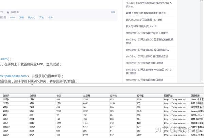Select the 343 cell
Screen dimensions: 204x138
[x=123, y=123]
